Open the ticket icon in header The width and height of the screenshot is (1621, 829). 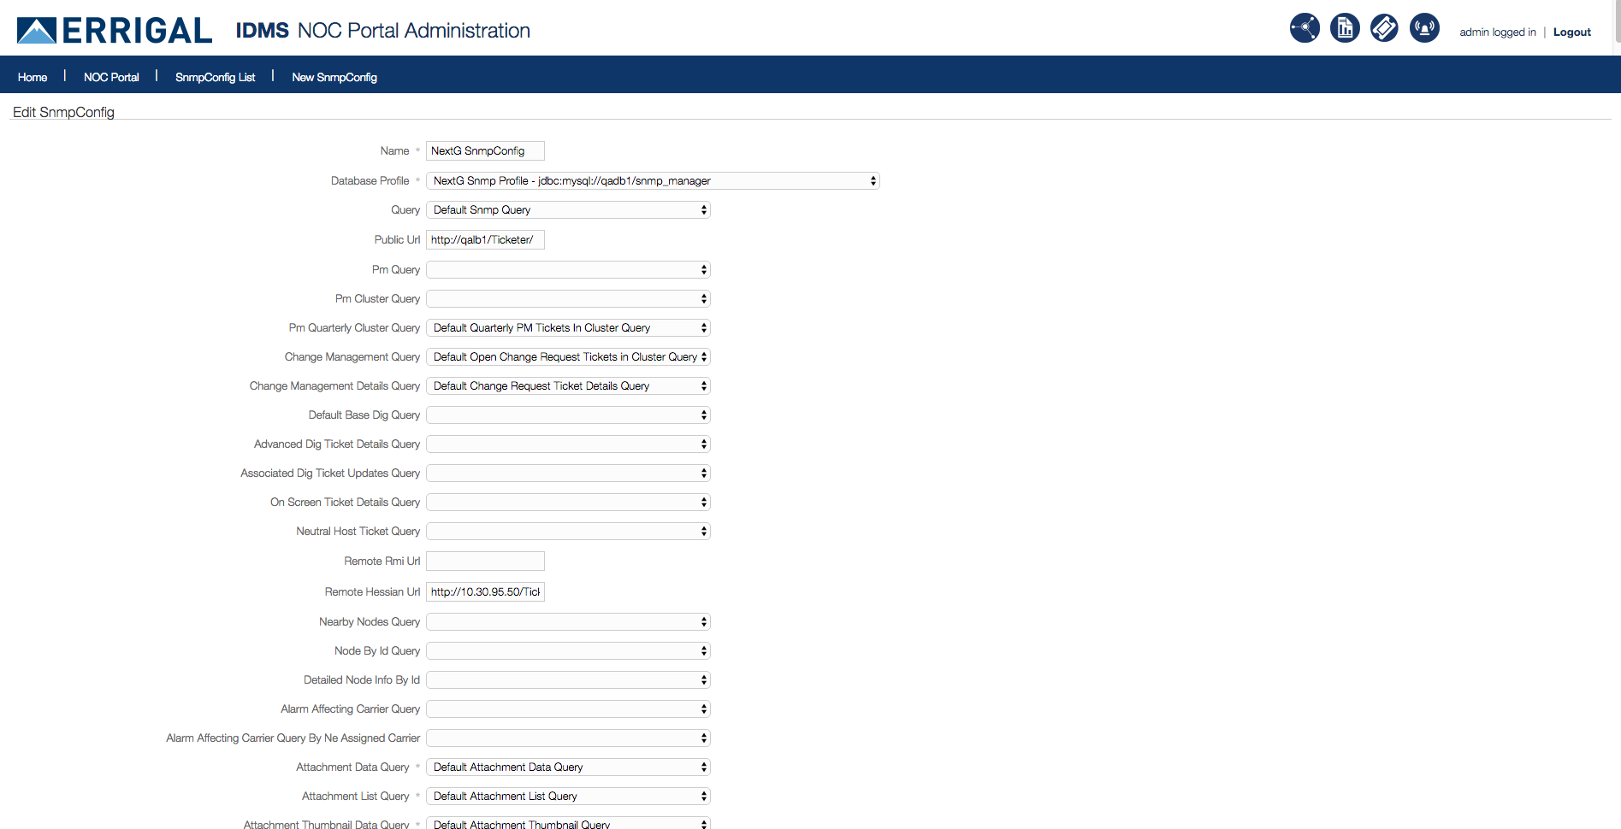coord(1384,28)
